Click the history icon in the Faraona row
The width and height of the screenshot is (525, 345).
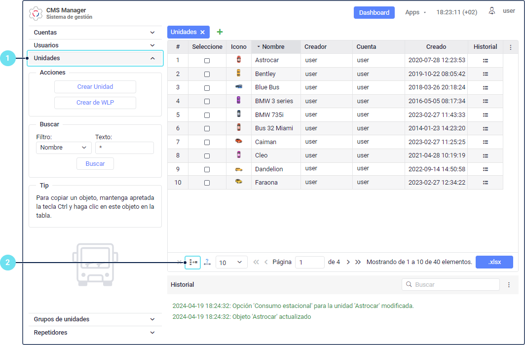(485, 183)
